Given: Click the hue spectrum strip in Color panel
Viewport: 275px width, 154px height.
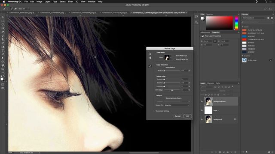Looking at the screenshot, I should pyautogui.click(x=236, y=23).
